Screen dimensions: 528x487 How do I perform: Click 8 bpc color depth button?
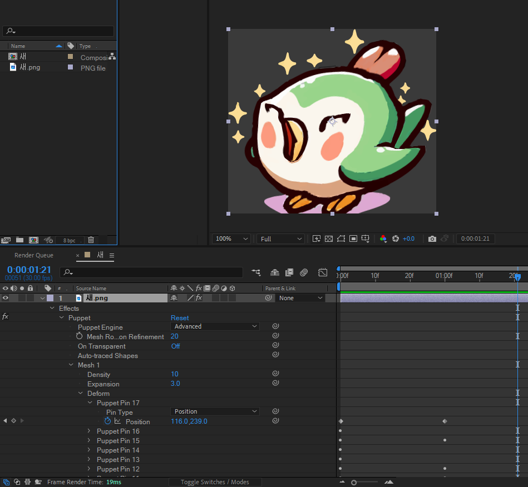coord(69,240)
